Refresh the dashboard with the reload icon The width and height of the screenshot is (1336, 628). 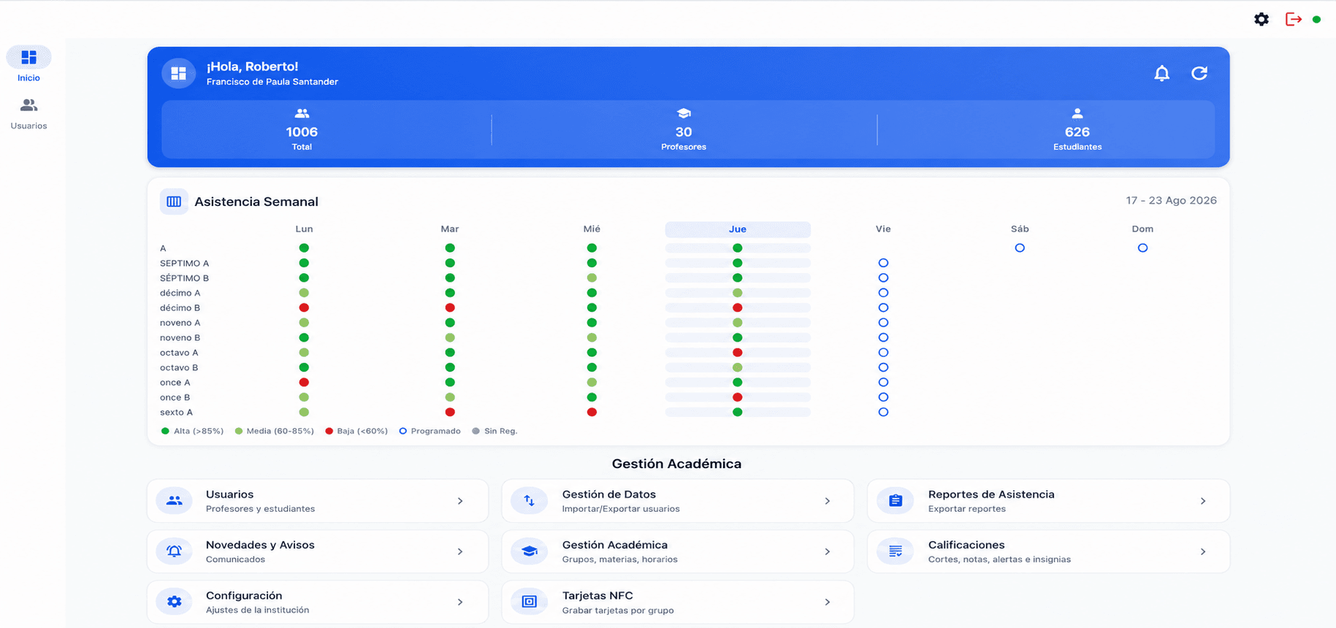[1199, 73]
